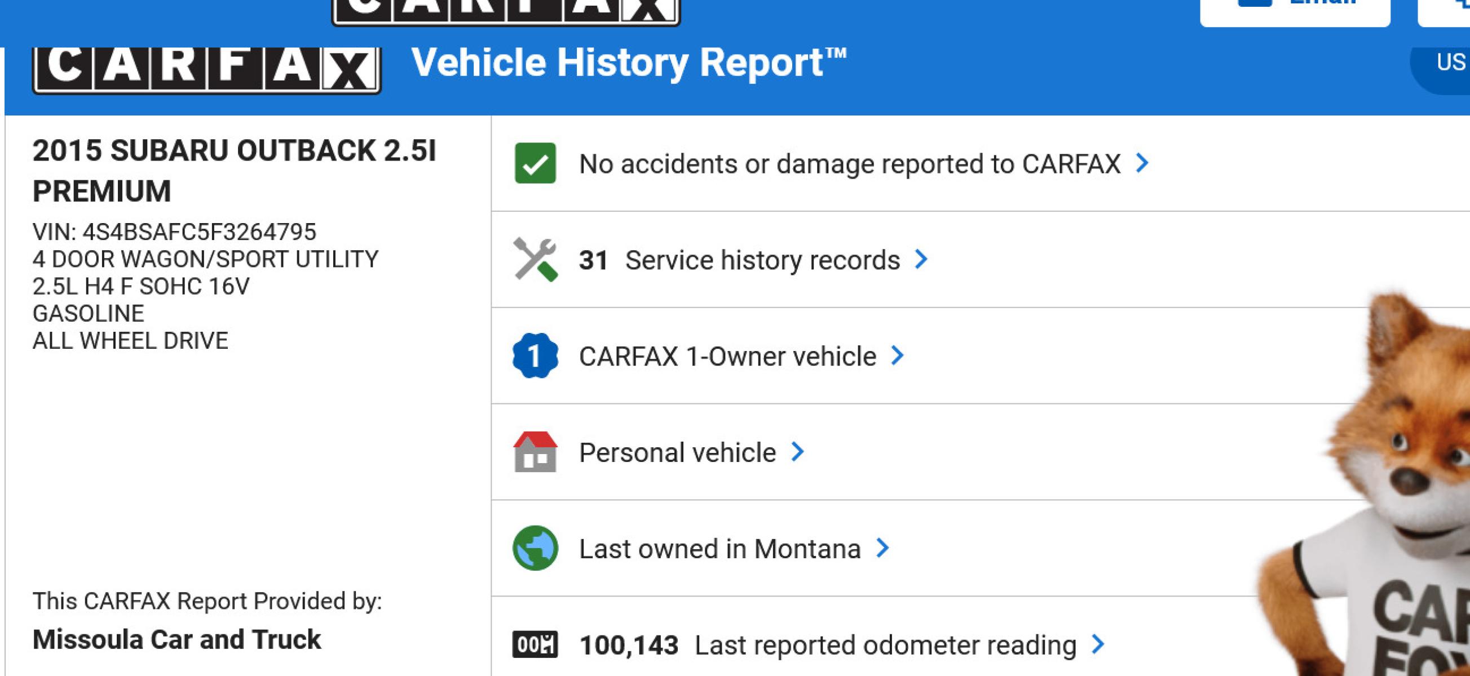1470x676 pixels.
Task: Click the blue 1-Owner badge icon
Action: tap(535, 355)
